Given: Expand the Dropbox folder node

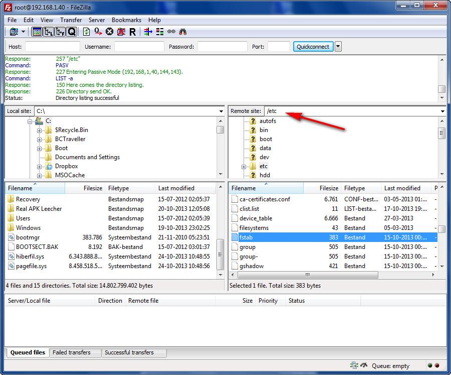Looking at the screenshot, I should [x=39, y=167].
